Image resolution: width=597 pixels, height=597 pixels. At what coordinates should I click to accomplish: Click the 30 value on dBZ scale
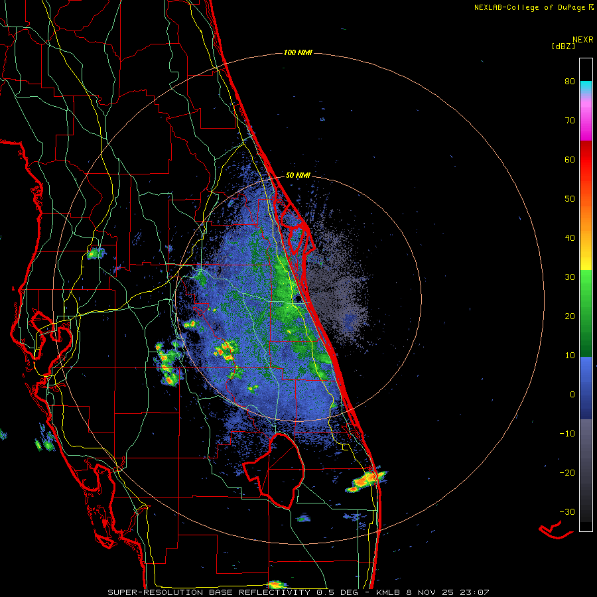point(570,277)
